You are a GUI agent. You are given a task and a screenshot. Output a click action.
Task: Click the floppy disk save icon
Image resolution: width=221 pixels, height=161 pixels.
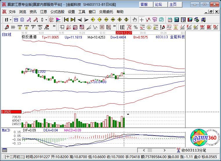[x=190, y=20]
